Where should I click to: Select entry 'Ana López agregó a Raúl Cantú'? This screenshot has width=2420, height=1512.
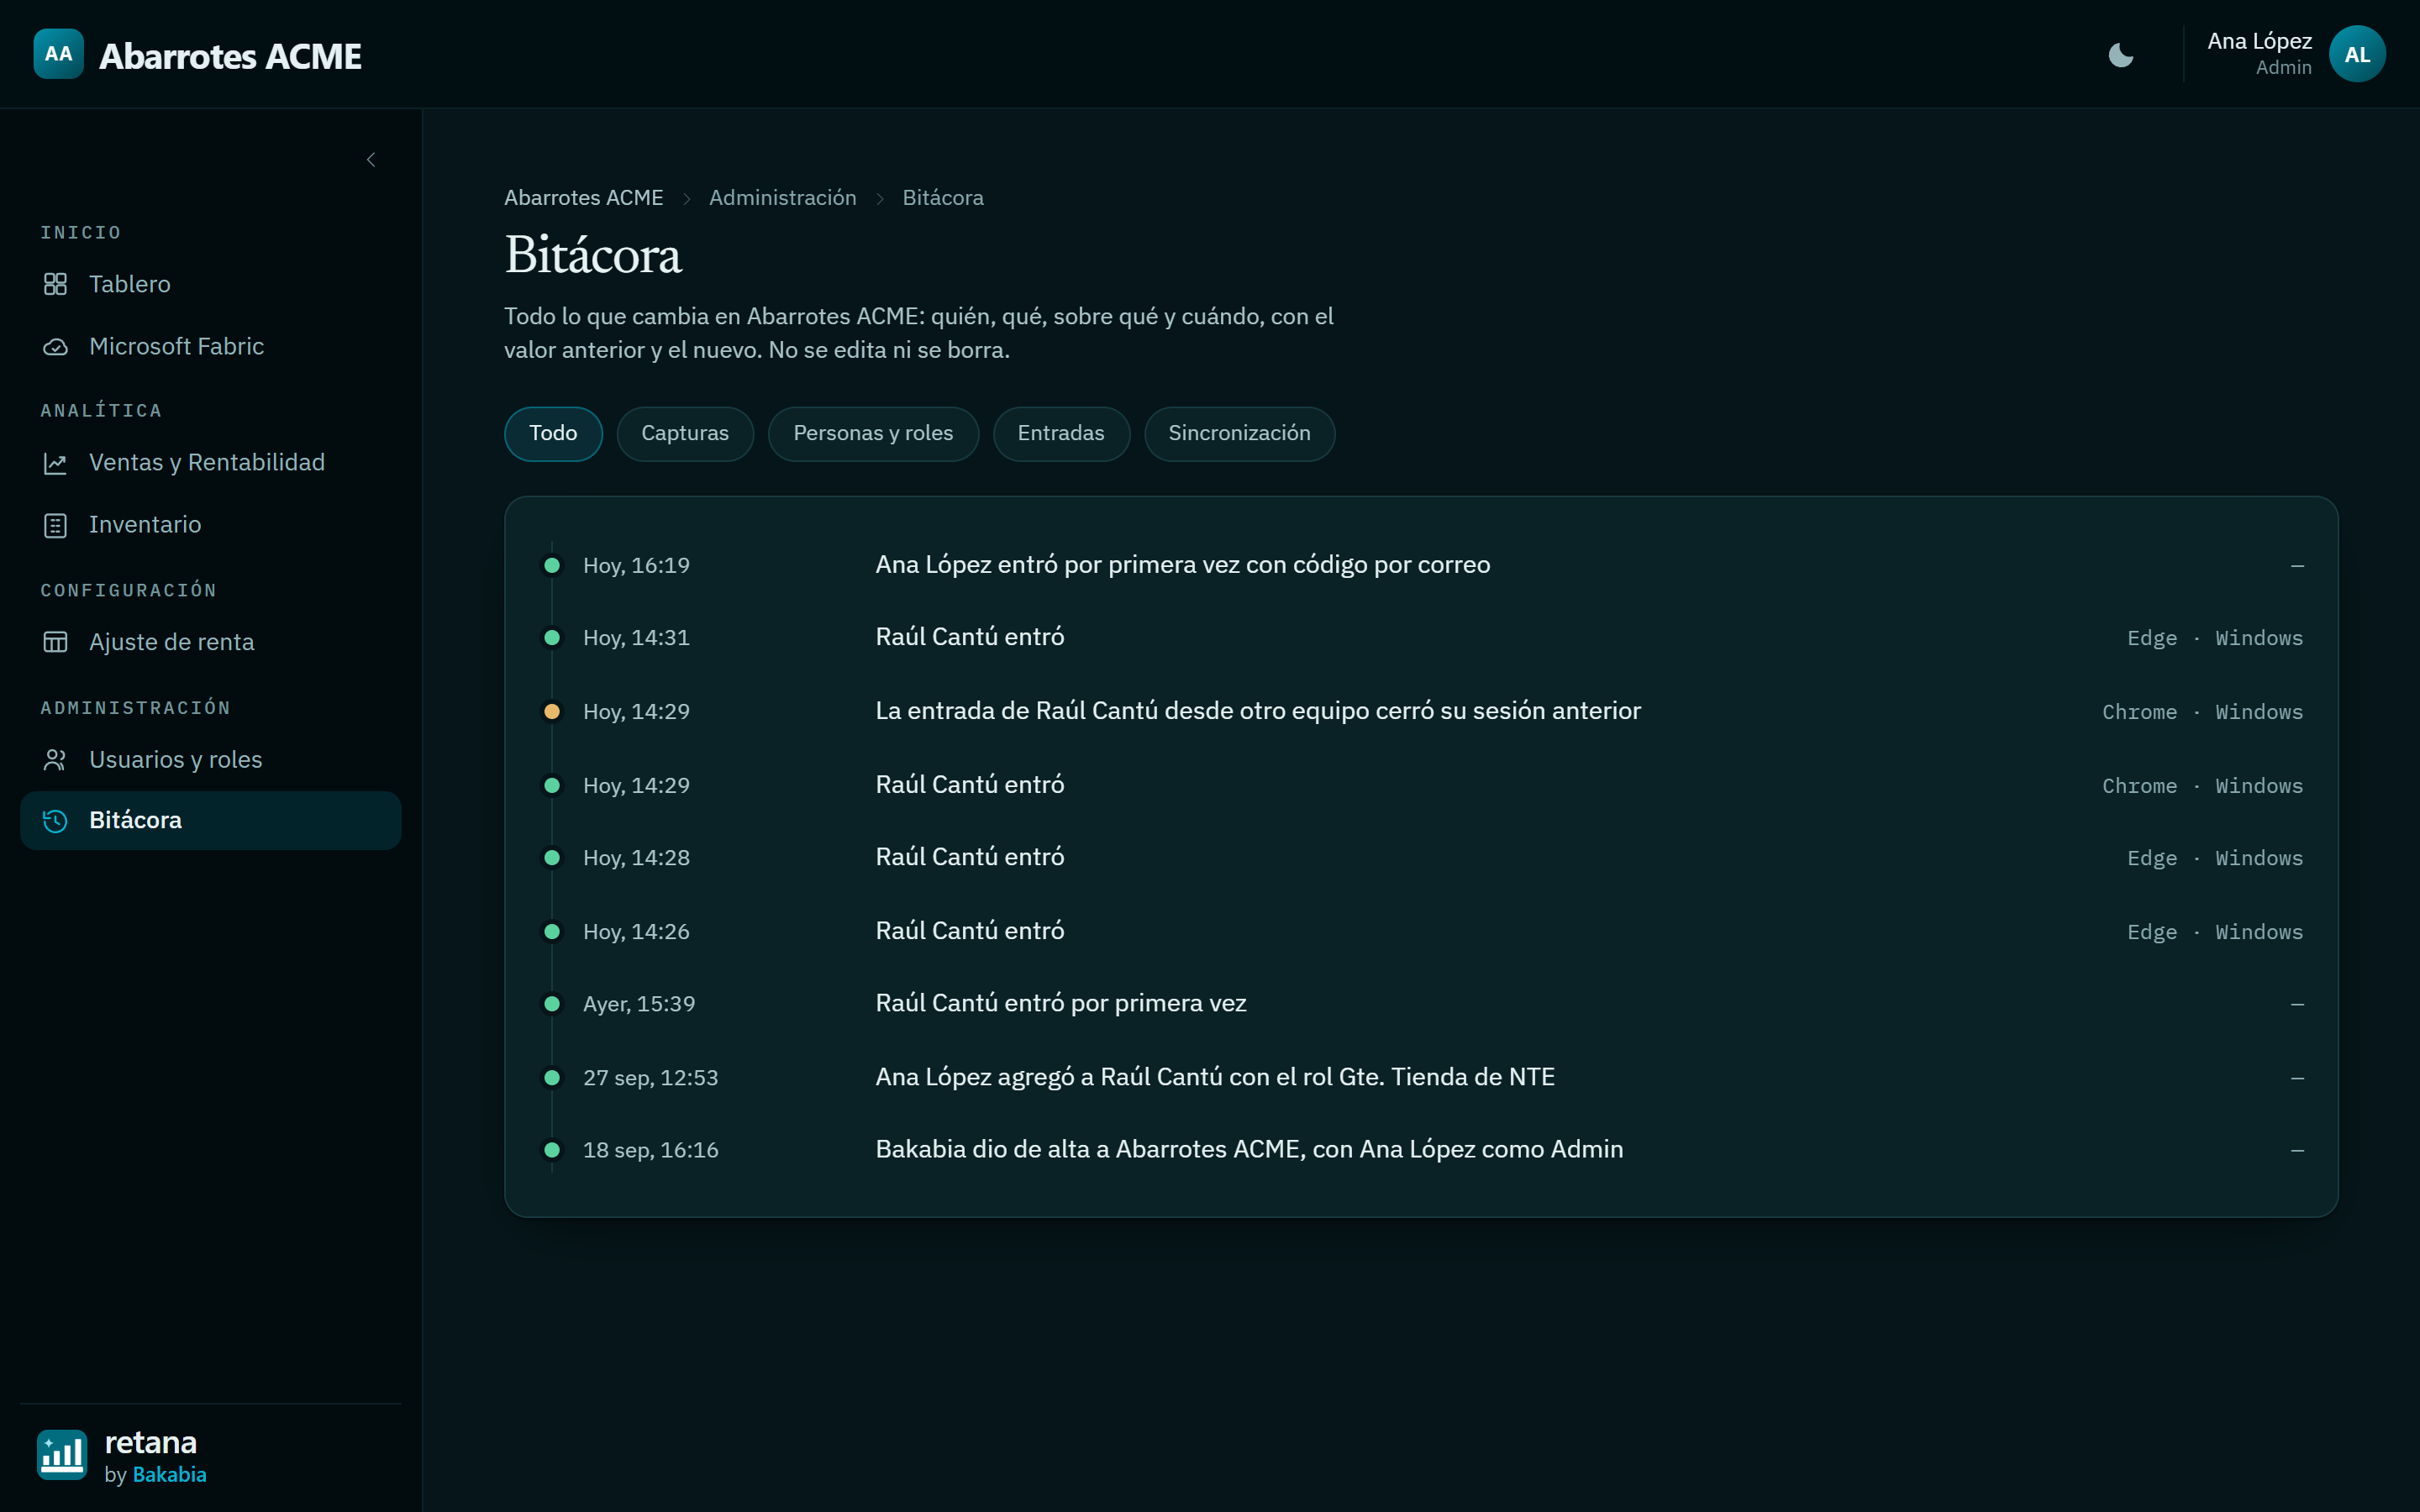click(x=1421, y=1078)
